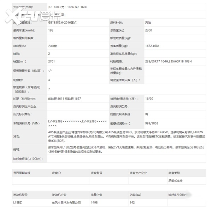Image resolution: width=212 pixels, height=207 pixels.
Task: Select the steering type value 方向盘
Action: point(52,46)
